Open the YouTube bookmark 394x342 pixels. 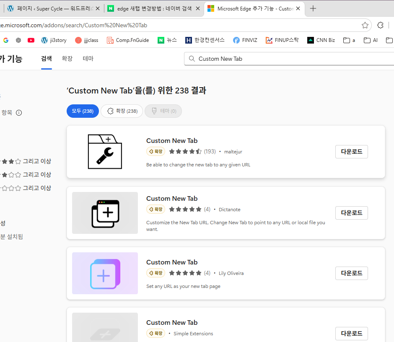[x=31, y=40]
